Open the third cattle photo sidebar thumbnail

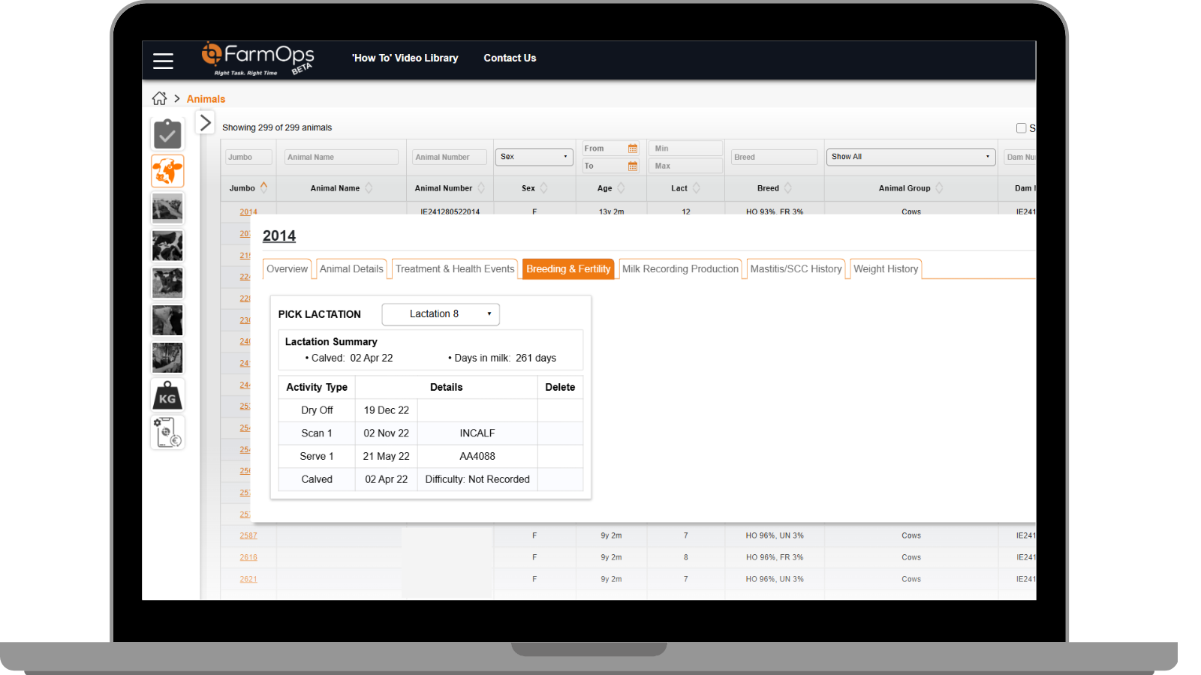point(167,283)
